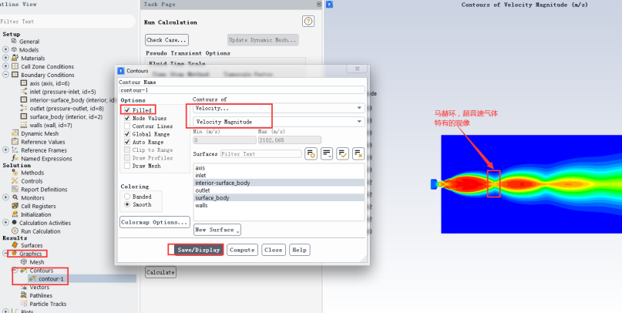Toggle the Node Values checkbox

click(127, 118)
